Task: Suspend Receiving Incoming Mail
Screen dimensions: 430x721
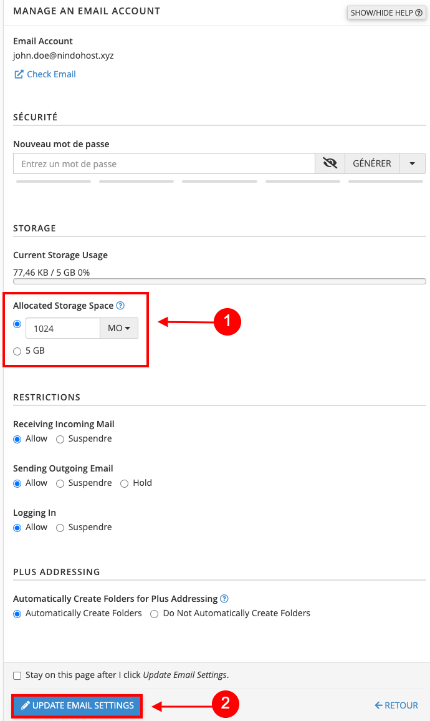Action: pyautogui.click(x=60, y=439)
